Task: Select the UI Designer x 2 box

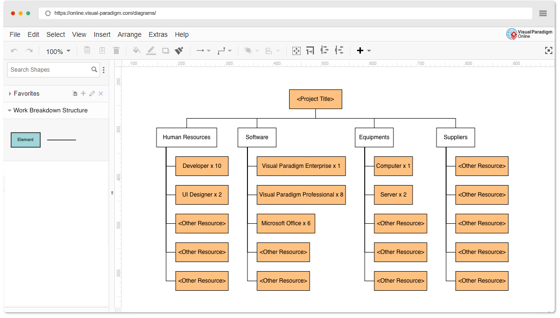Action: tap(202, 195)
